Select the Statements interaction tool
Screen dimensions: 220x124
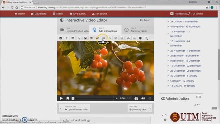91,38
